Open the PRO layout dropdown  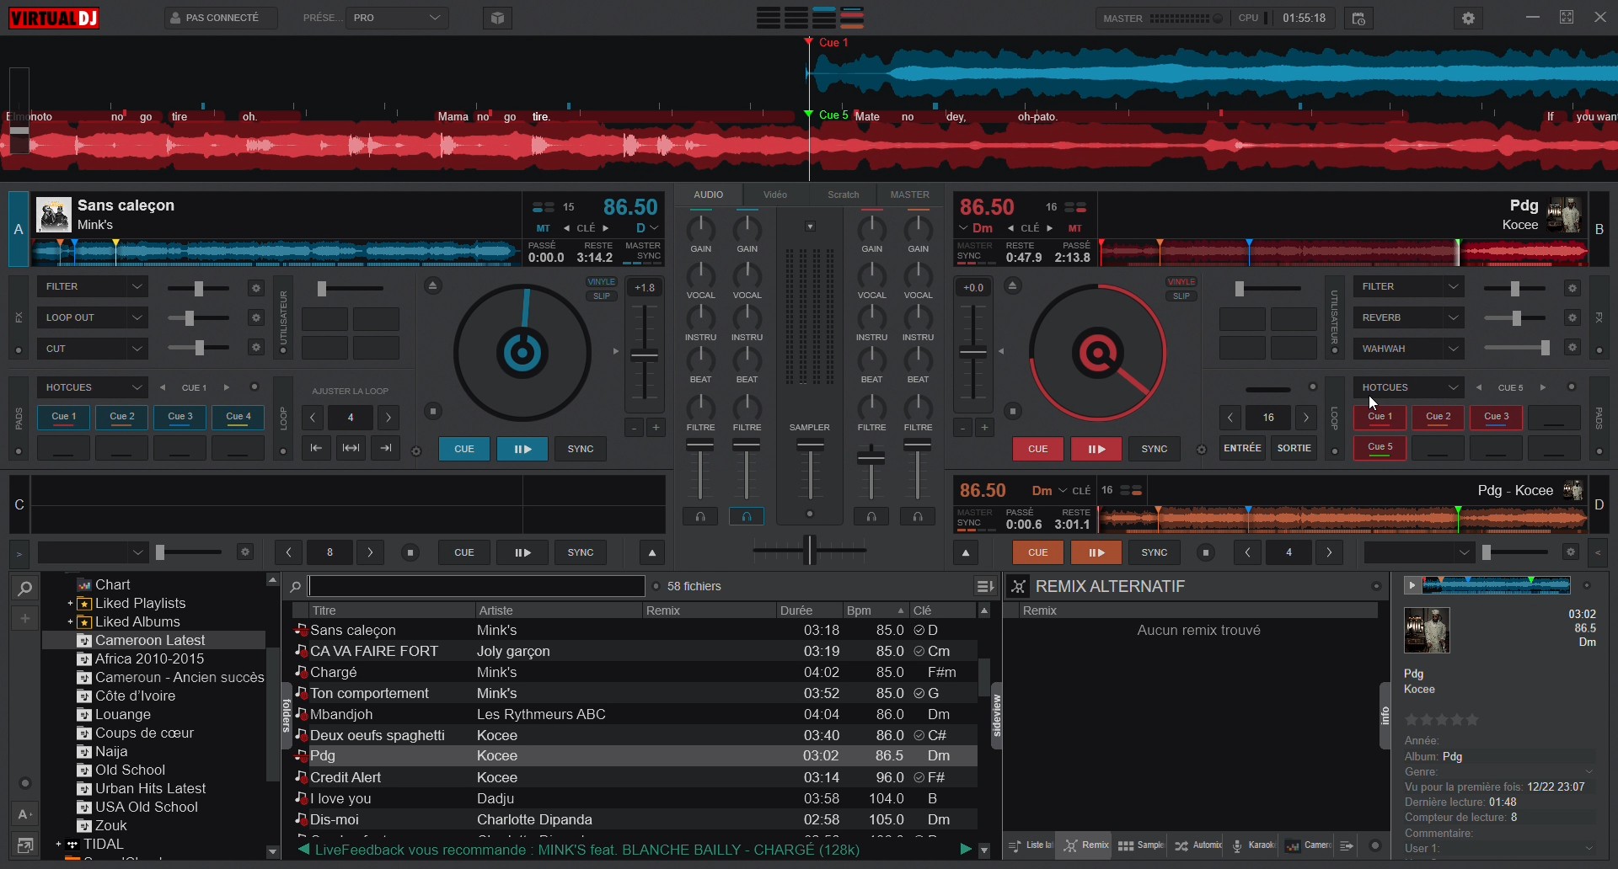(397, 18)
